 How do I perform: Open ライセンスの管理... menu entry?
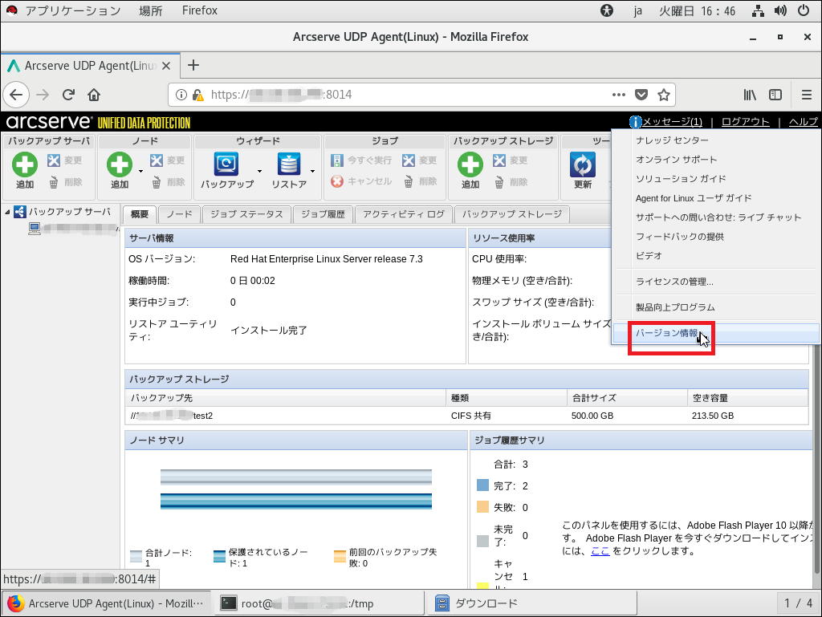pos(674,282)
